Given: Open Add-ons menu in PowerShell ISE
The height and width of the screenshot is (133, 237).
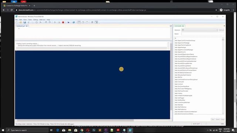Looking at the screenshot, I should click(42, 20).
